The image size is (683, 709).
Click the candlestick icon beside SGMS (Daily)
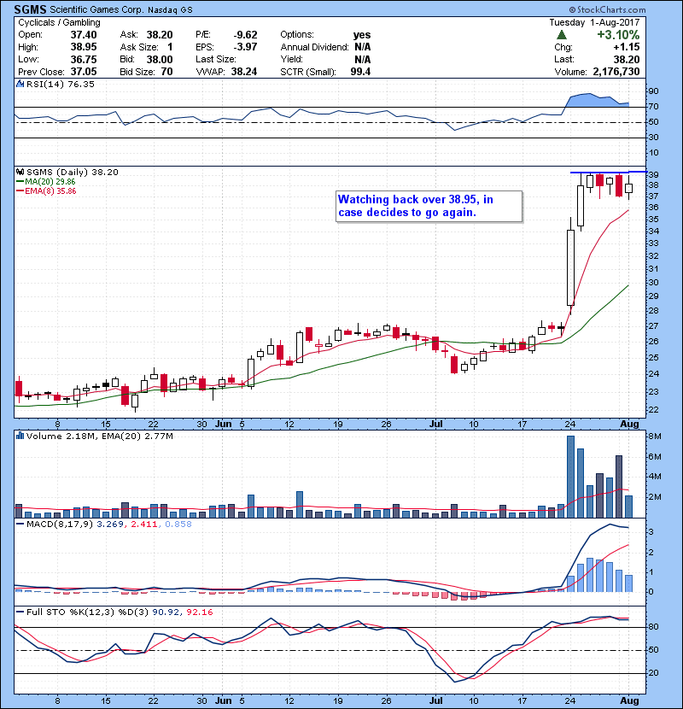(x=20, y=172)
